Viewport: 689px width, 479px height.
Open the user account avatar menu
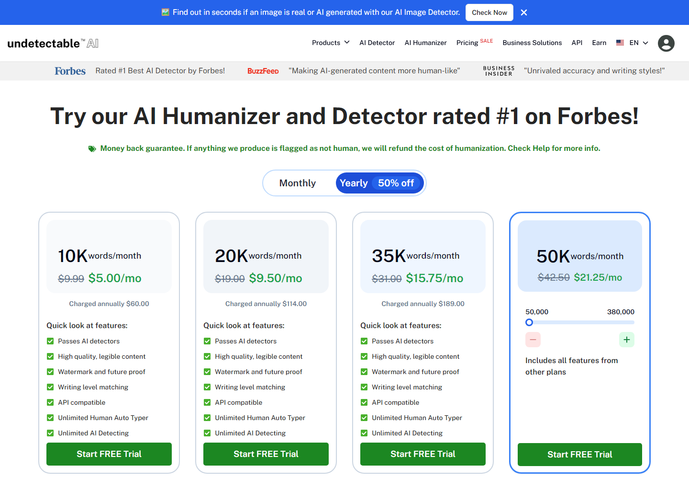coord(666,43)
